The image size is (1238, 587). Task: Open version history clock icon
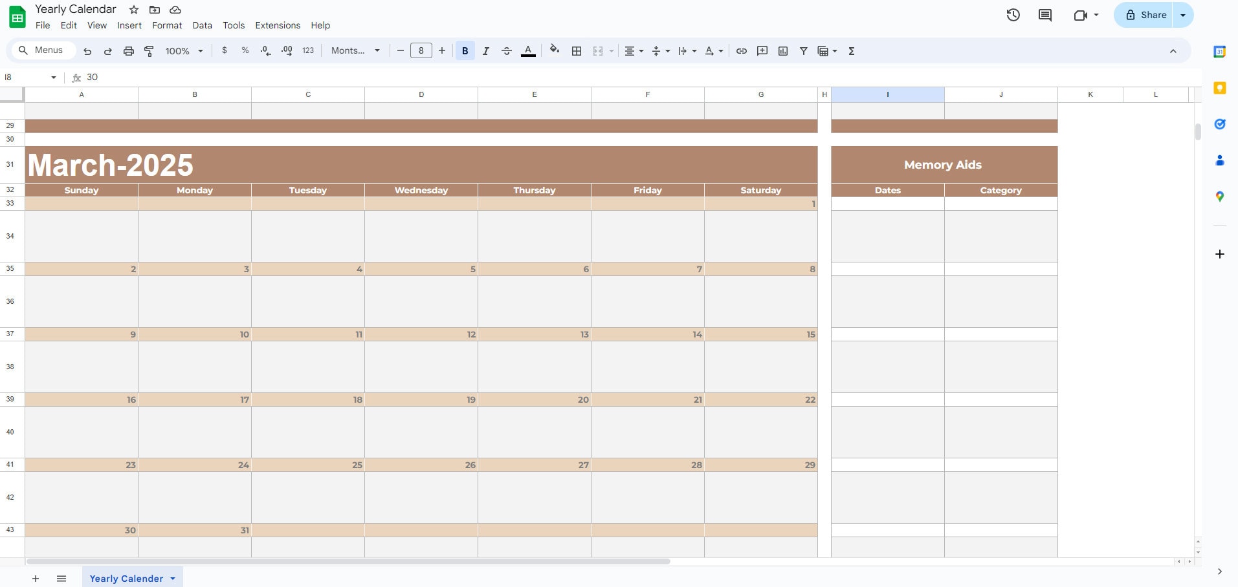(1013, 15)
